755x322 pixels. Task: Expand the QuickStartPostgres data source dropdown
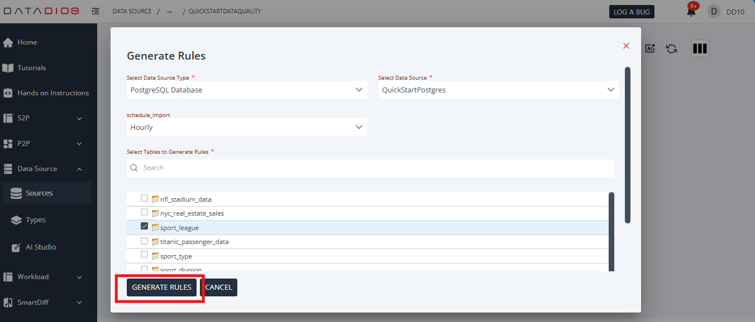tap(498, 90)
